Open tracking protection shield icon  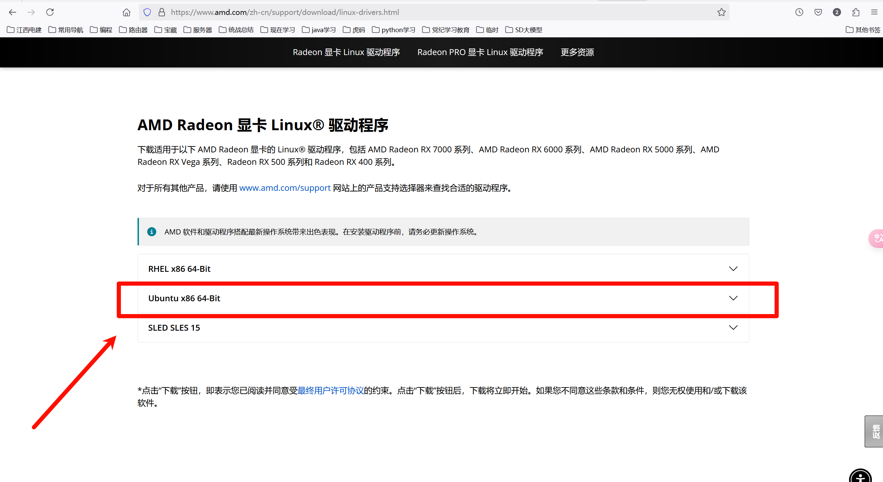[x=147, y=12]
